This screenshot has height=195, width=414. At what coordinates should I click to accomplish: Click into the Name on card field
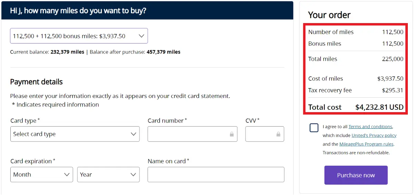(216, 175)
